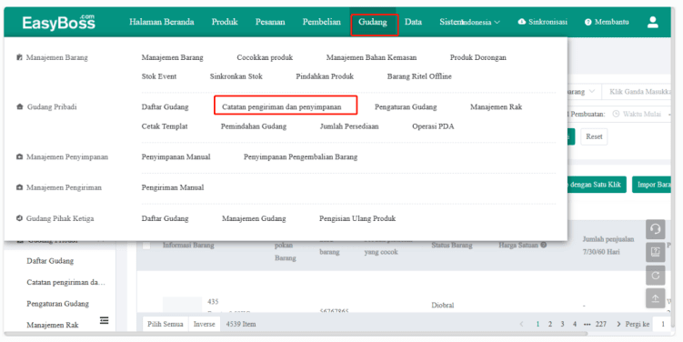Open sidebar Pengaturan Gudang

57,304
